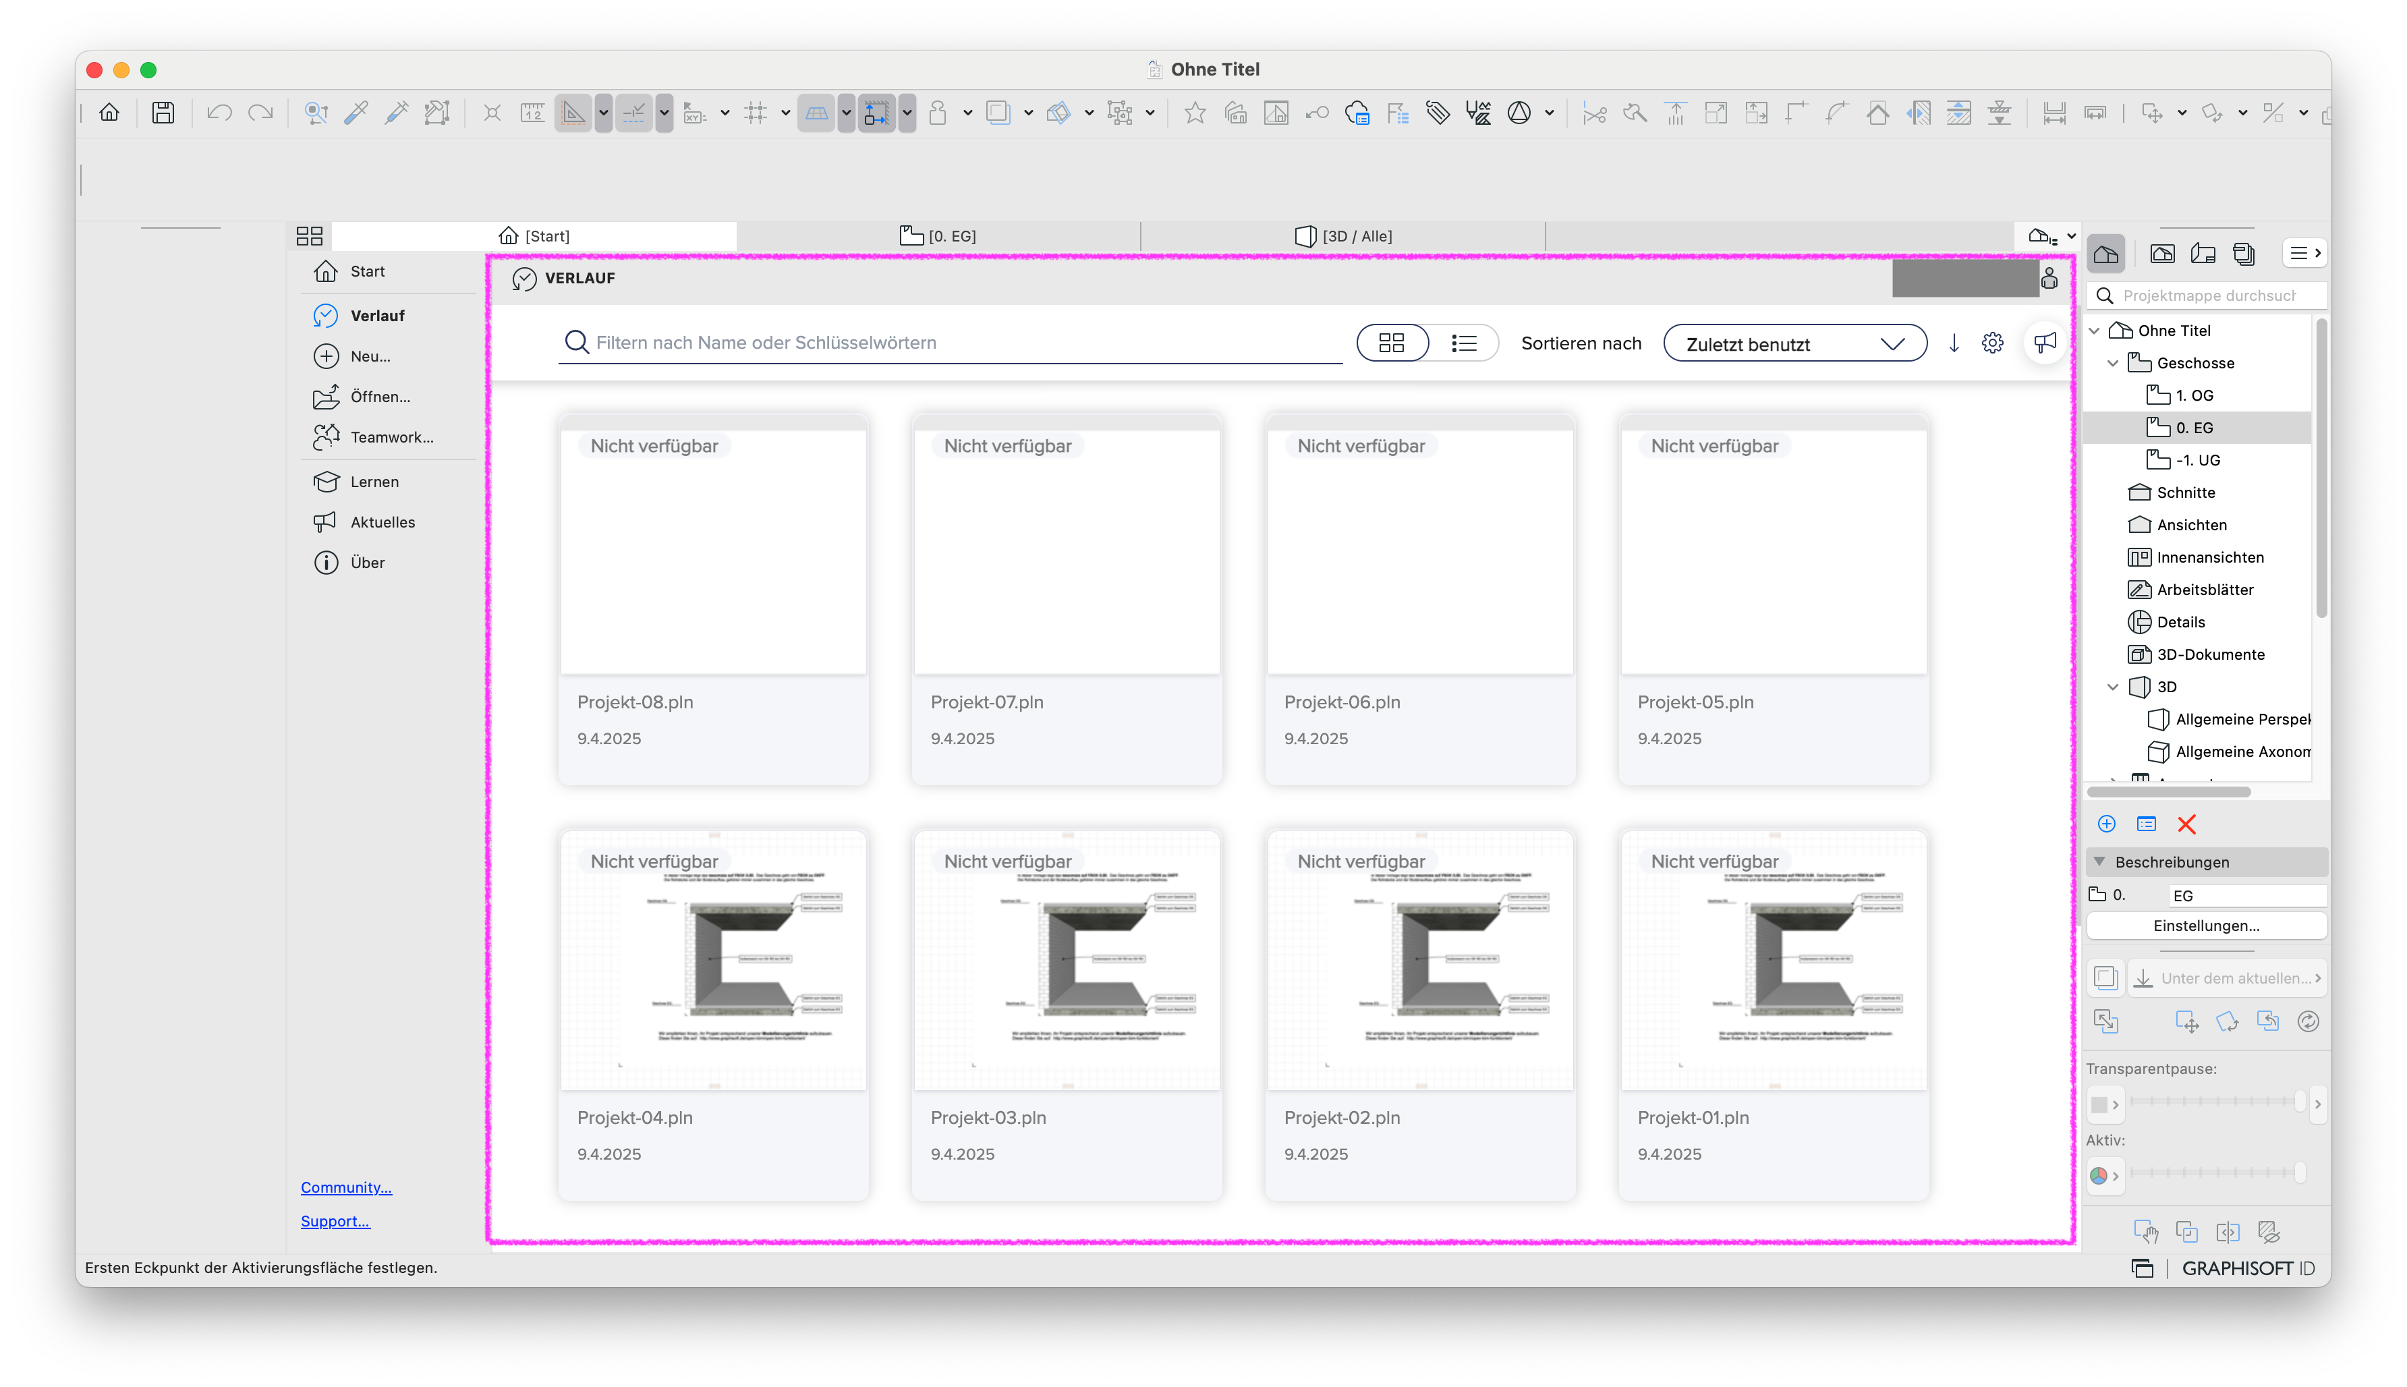Image resolution: width=2407 pixels, height=1387 pixels.
Task: Click the Undo arrow icon
Action: click(219, 113)
